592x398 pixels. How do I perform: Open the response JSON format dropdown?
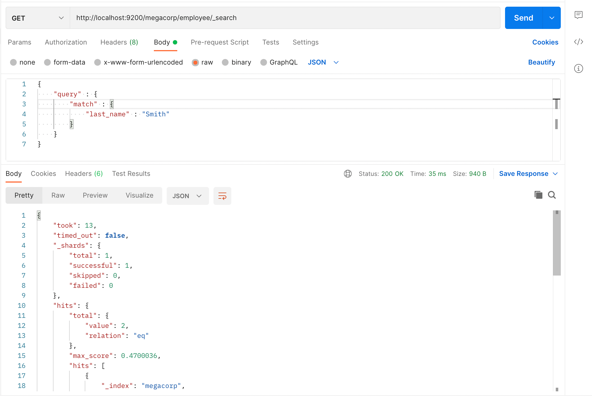point(187,196)
